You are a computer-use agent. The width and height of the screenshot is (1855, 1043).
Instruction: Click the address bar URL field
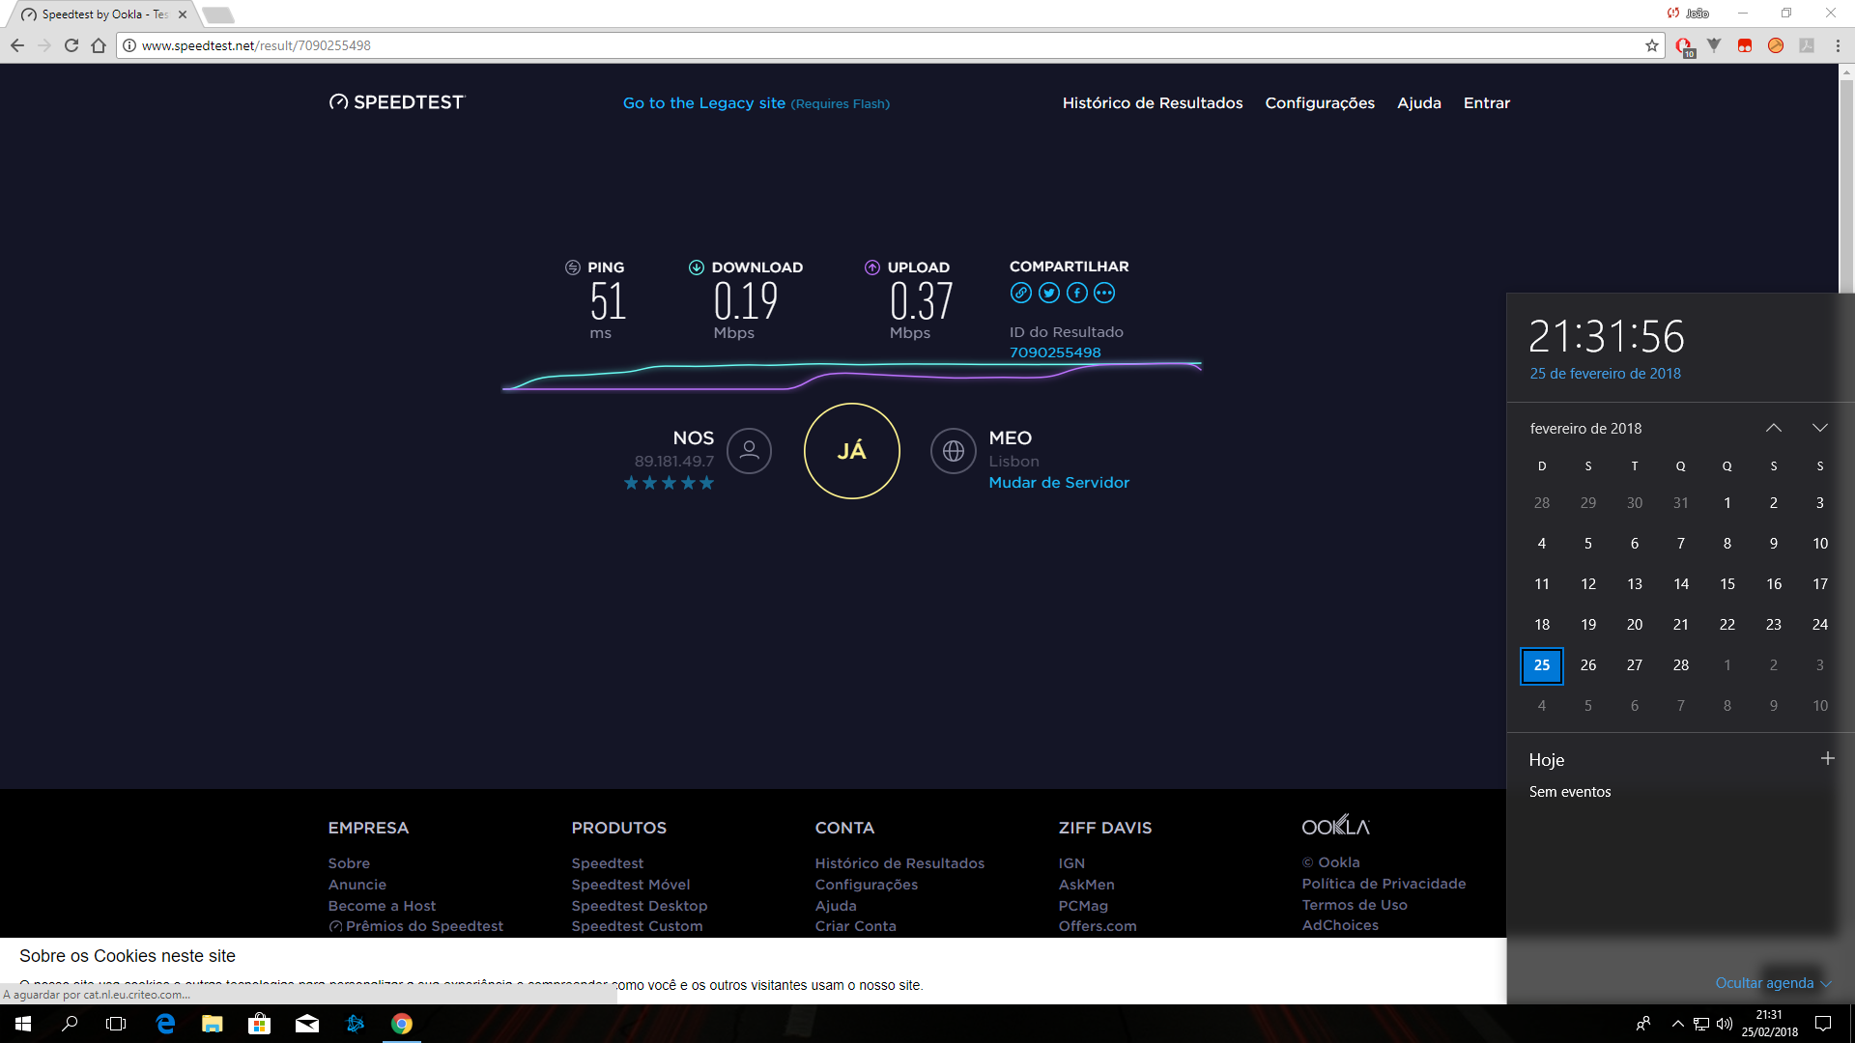click(x=889, y=45)
